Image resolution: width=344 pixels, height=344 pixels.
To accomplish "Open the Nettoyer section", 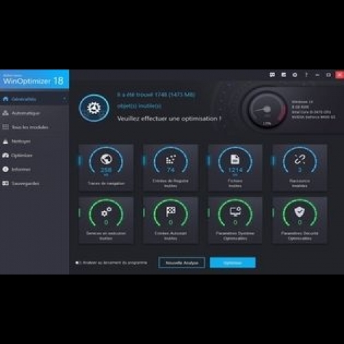I will click(x=34, y=141).
